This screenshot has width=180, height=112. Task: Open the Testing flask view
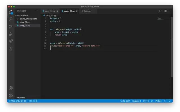tap(11, 49)
